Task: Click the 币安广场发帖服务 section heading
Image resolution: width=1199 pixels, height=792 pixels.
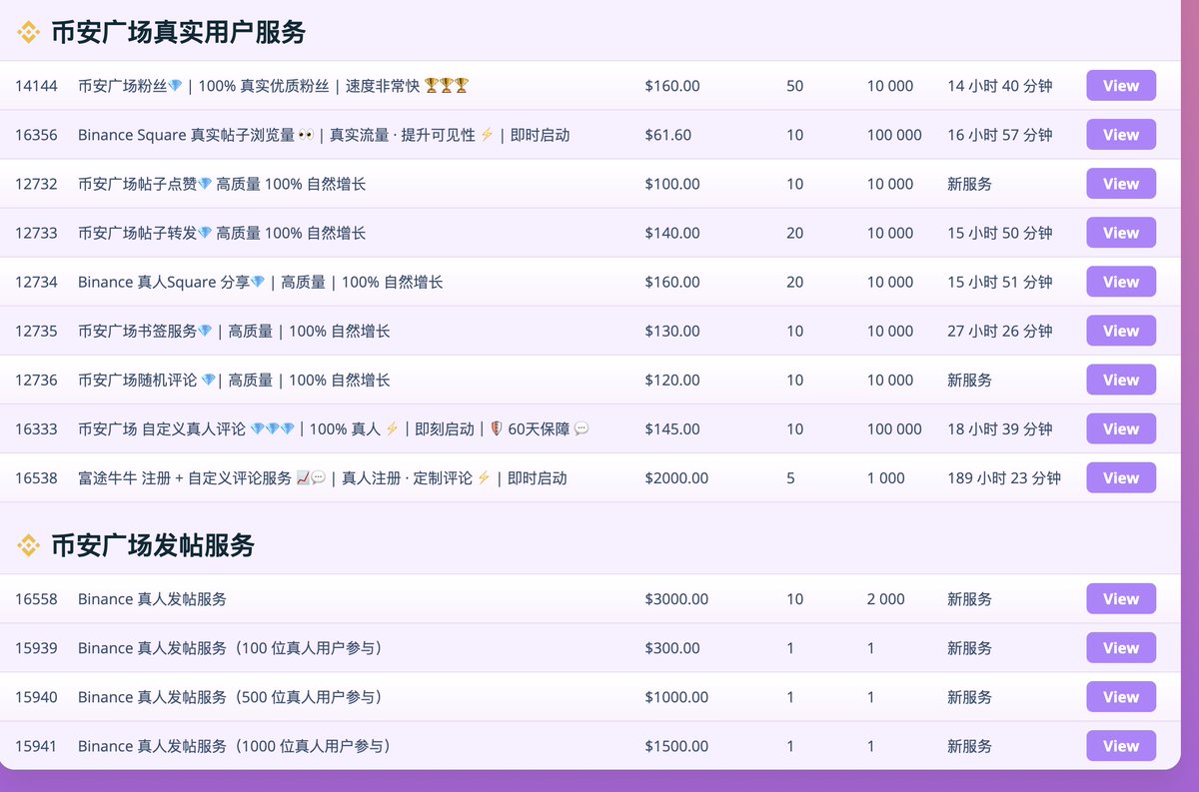Action: (153, 545)
